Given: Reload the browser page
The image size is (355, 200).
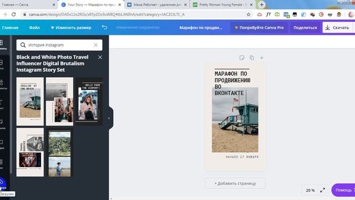Looking at the screenshot, I should 14,14.
